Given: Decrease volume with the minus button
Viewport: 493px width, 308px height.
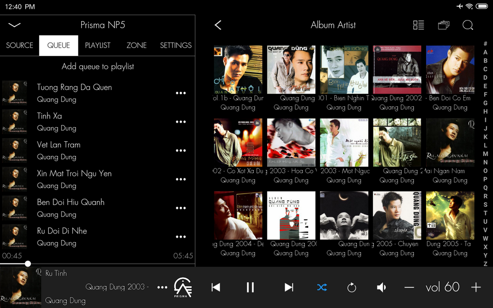Looking at the screenshot, I should coord(409,287).
